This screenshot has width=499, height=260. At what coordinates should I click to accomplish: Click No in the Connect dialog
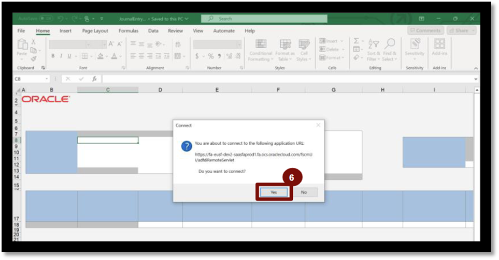(x=304, y=192)
